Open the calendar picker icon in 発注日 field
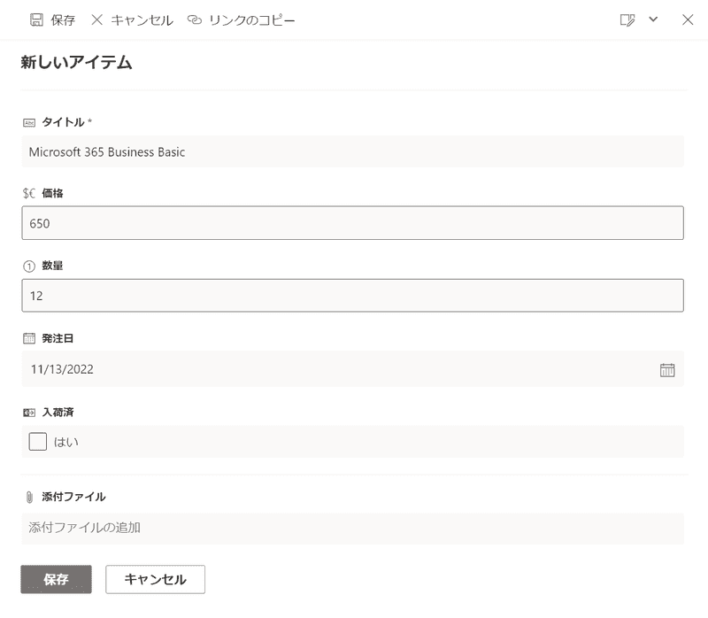Viewport: 708px width, 618px height. point(667,369)
